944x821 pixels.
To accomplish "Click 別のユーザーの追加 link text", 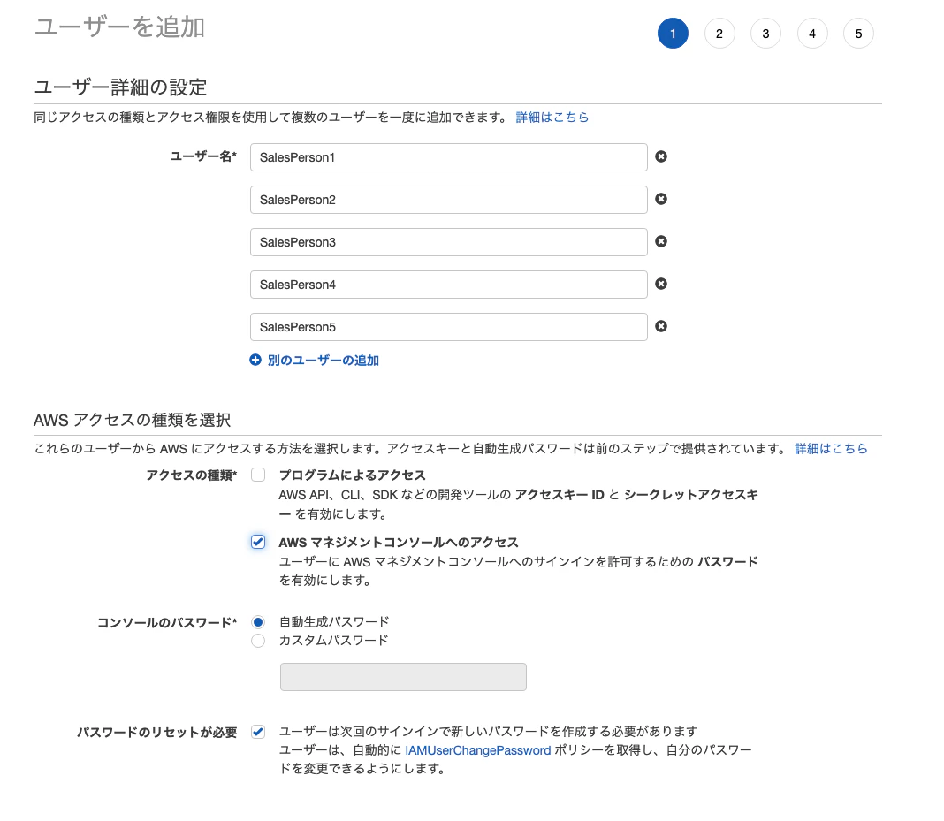I will [324, 361].
